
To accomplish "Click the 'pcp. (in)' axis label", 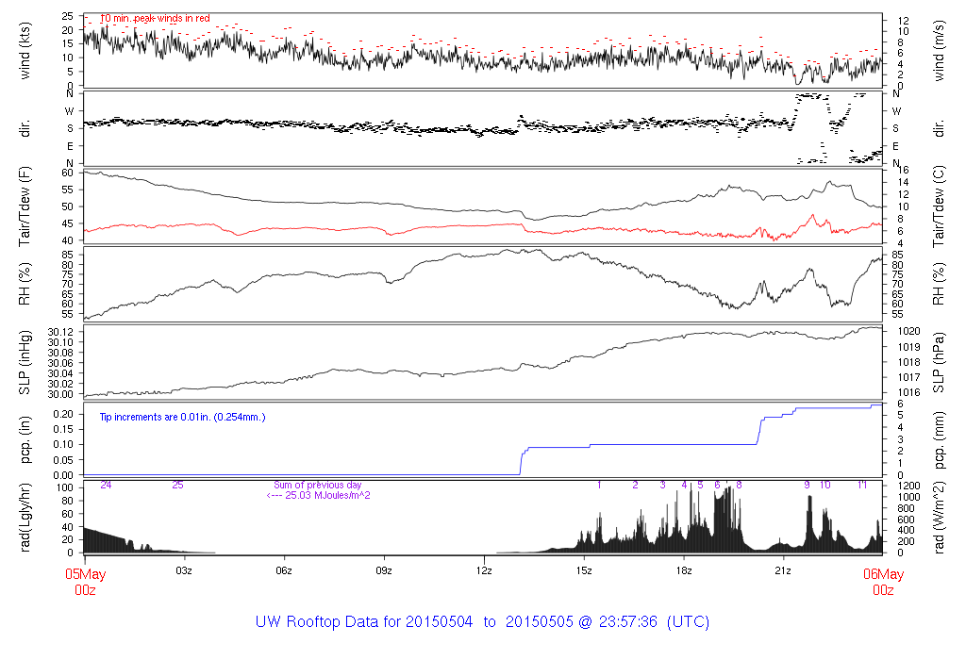I will tap(25, 440).
